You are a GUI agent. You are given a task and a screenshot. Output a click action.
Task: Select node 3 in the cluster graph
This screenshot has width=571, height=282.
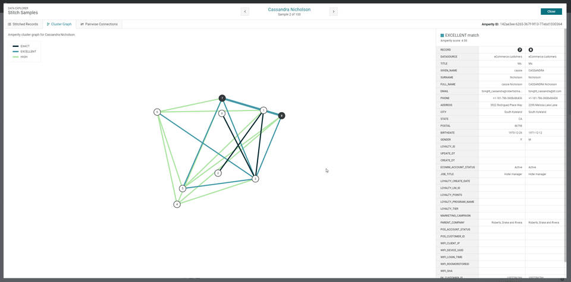pyautogui.click(x=255, y=179)
